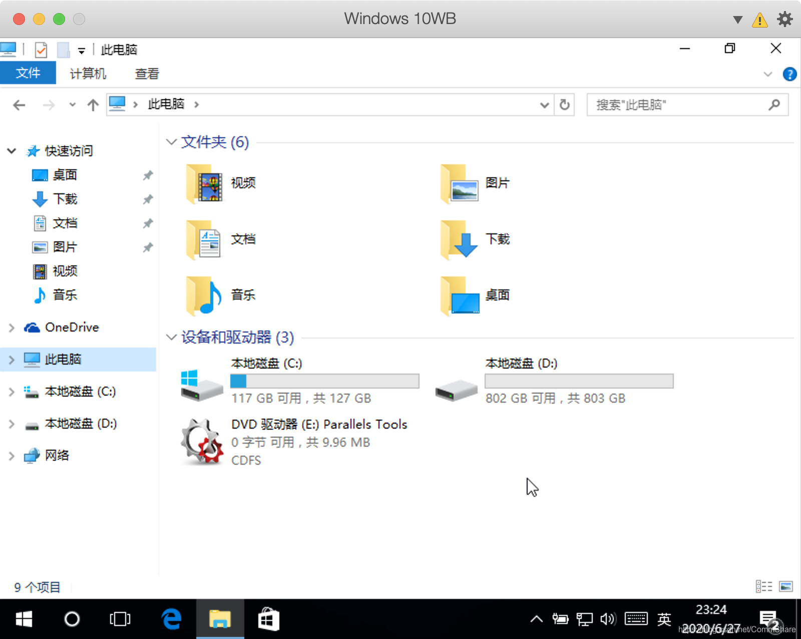Viewport: 801px width, 639px height.
Task: Click the 此电脑 breadcrumb in address bar
Action: click(166, 104)
